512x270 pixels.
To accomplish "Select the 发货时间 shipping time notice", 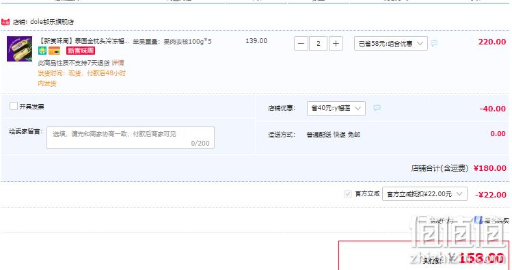I will click(81, 78).
